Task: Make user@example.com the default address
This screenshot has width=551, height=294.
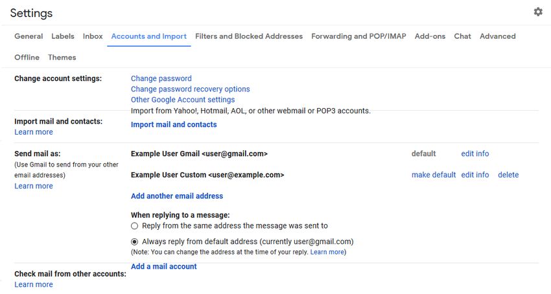Action: 434,175
